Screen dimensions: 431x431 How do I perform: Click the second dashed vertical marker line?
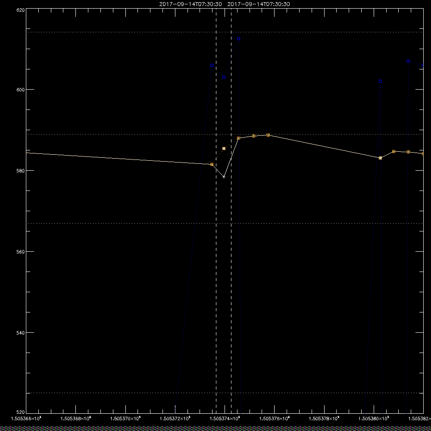[231, 210]
